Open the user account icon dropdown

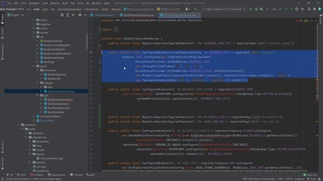point(187,9)
